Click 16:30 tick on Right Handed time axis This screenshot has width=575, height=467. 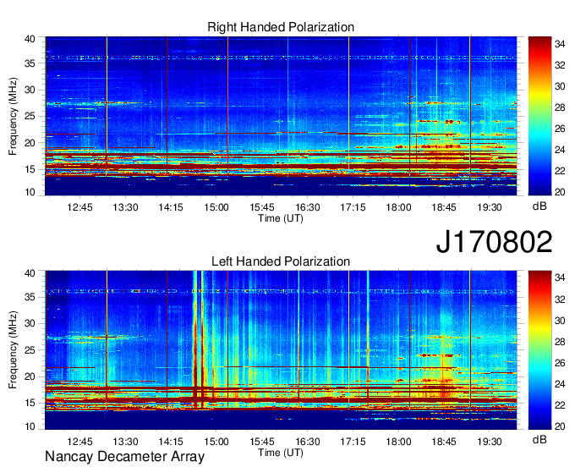tap(308, 207)
